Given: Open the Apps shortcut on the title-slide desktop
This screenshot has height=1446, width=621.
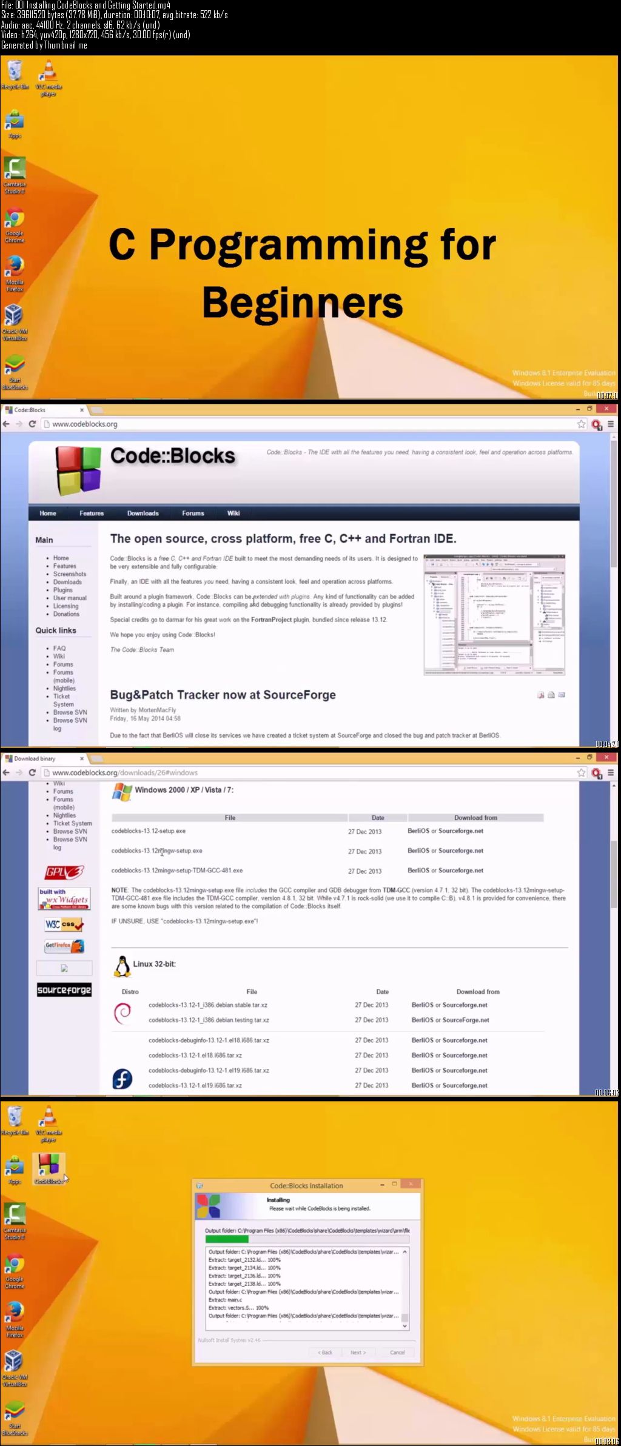Looking at the screenshot, I should (x=15, y=124).
